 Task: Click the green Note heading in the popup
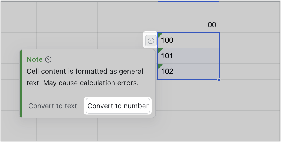(34, 59)
